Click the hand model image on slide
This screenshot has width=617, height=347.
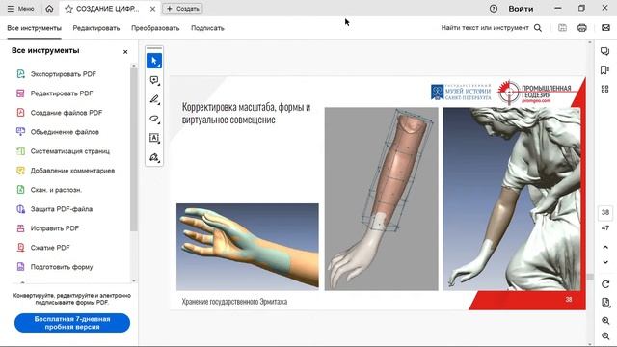pos(248,247)
